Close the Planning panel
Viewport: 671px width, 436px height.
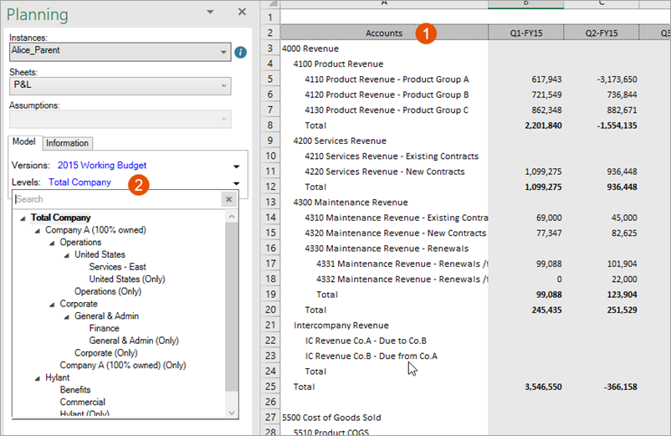tap(242, 12)
